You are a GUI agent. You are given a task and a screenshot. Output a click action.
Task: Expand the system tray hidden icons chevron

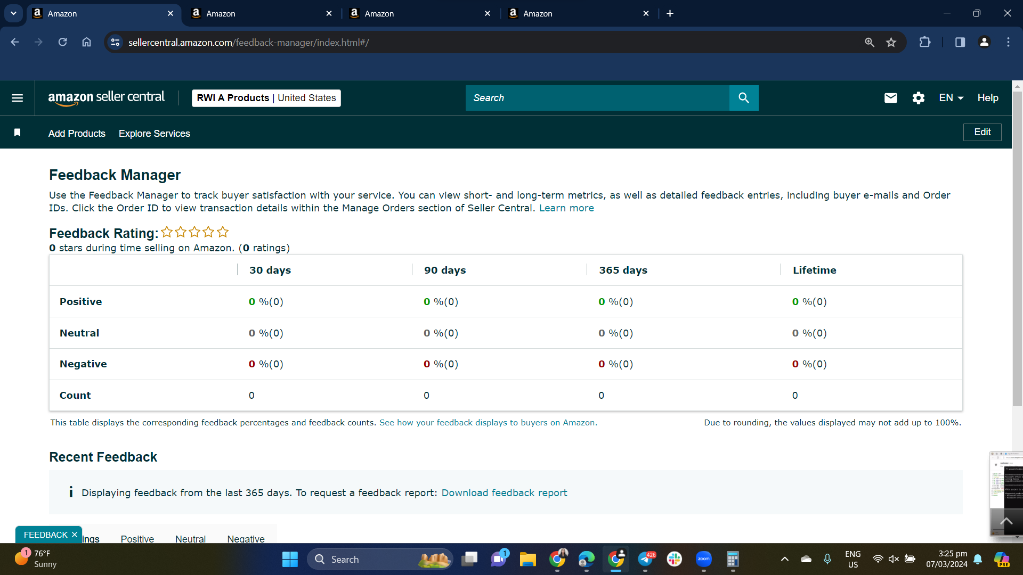tap(784, 559)
